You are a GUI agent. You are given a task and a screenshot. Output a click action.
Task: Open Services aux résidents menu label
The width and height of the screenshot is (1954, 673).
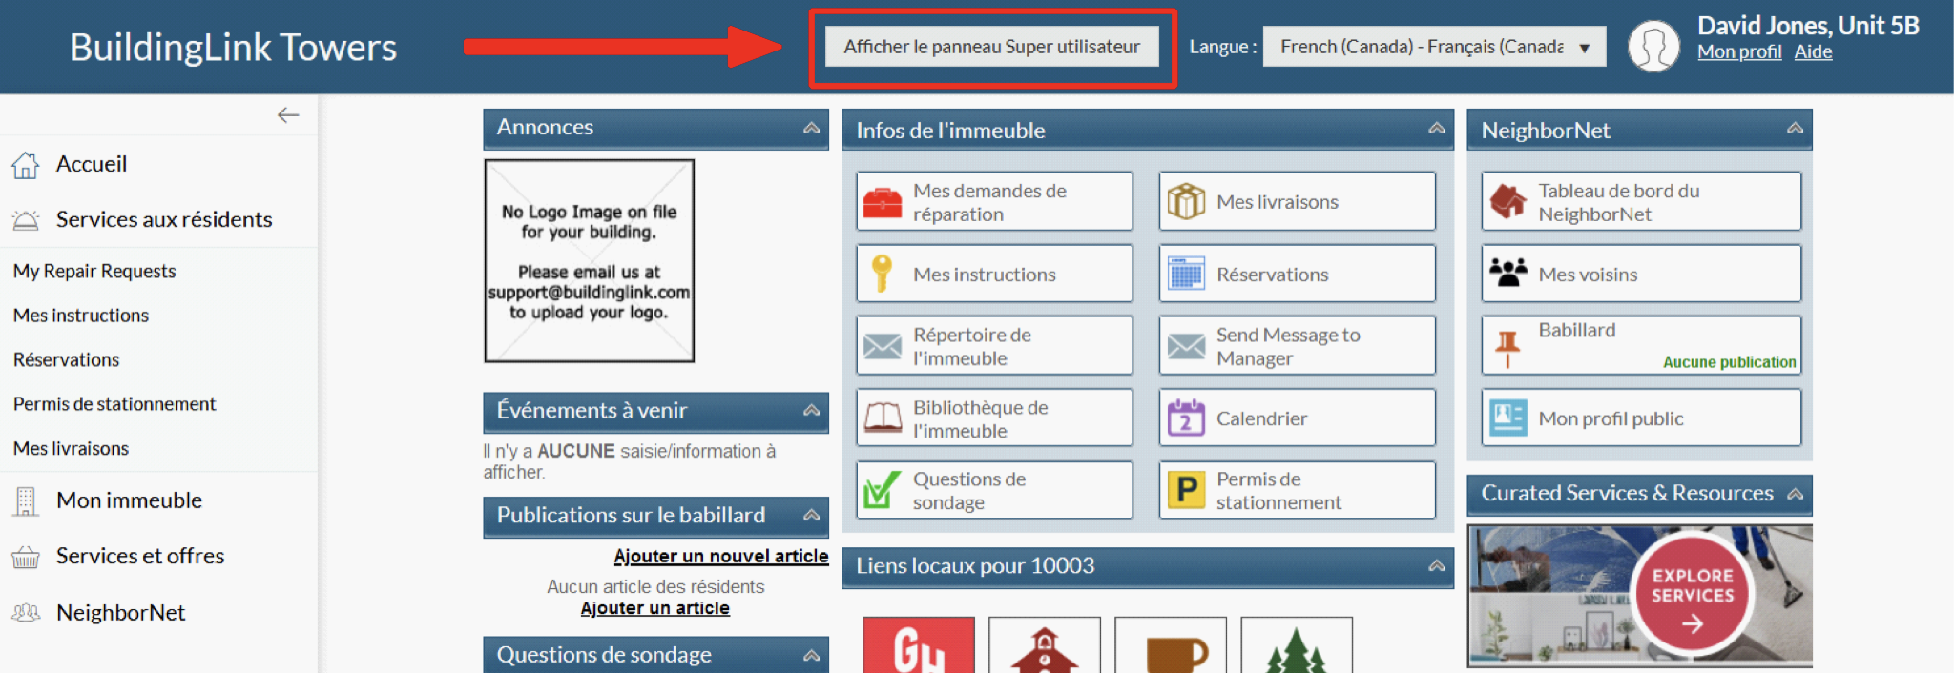coord(164,219)
